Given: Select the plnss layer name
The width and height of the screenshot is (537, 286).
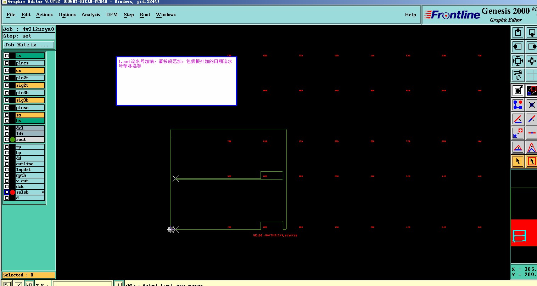Looking at the screenshot, I should (x=30, y=108).
